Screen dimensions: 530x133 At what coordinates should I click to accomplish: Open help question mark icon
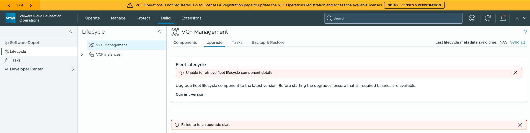[x=526, y=32]
